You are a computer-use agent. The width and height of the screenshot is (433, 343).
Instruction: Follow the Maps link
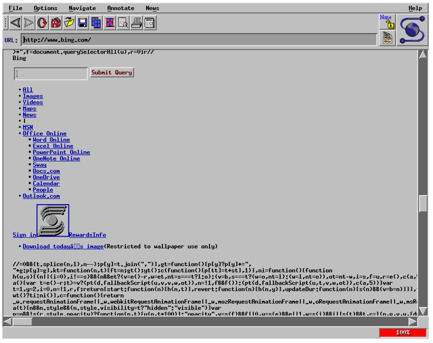pos(30,109)
